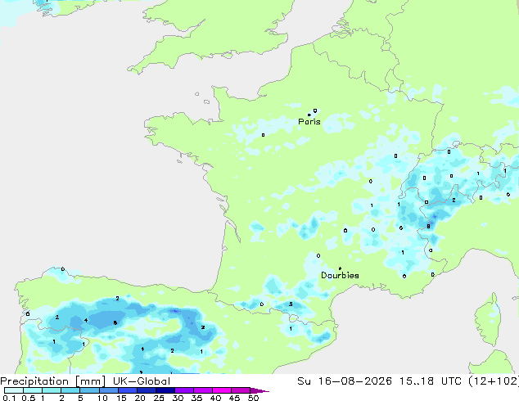Select the 45–50 mm legend color swatch
Image resolution: width=519 pixels, height=401 pixels.
coord(241,390)
